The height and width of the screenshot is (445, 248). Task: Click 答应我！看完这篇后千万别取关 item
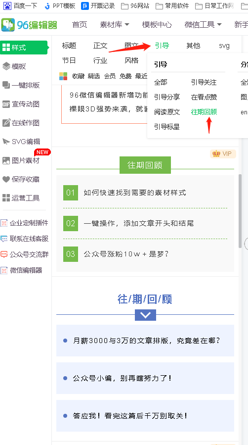pos(145,416)
